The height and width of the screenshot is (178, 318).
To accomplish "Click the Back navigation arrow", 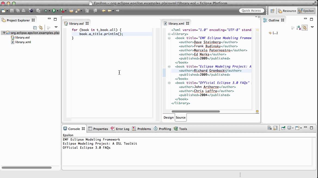I will point(109,11).
